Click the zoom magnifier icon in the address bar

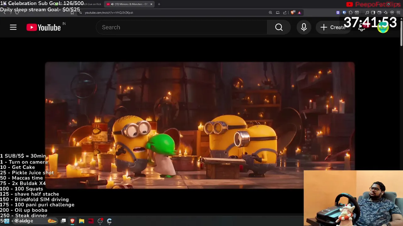point(270,13)
